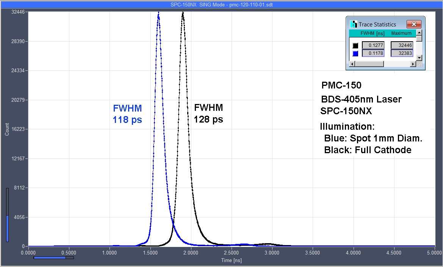Click the vertical blue bar beside the Count axis
This screenshot has width=443, height=267.
pyautogui.click(x=7, y=228)
